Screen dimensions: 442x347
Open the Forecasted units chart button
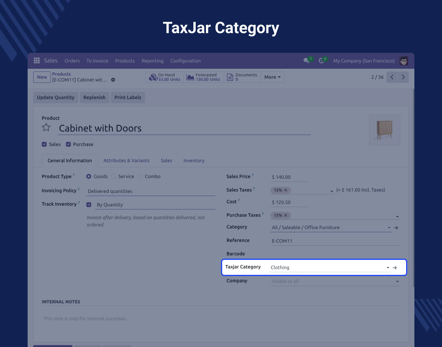[204, 77]
